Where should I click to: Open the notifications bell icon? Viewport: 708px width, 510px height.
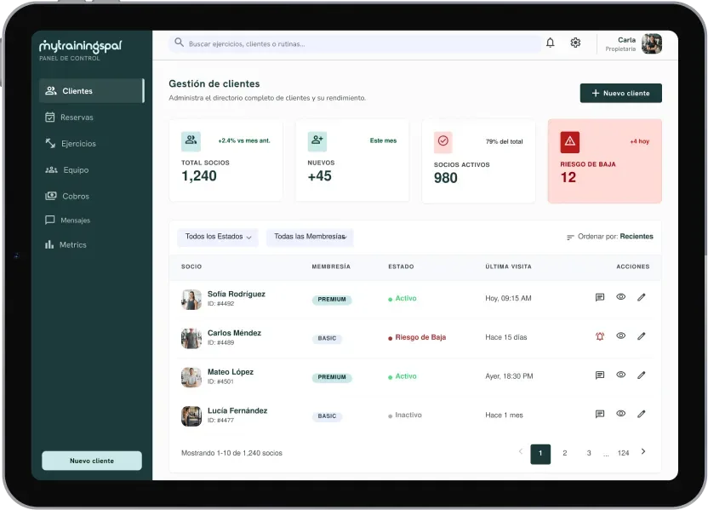point(550,43)
